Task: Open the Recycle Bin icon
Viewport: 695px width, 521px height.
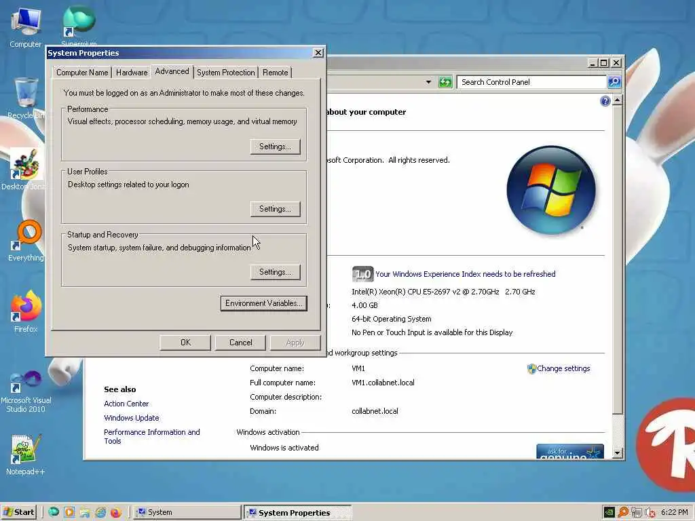Action: (x=26, y=98)
